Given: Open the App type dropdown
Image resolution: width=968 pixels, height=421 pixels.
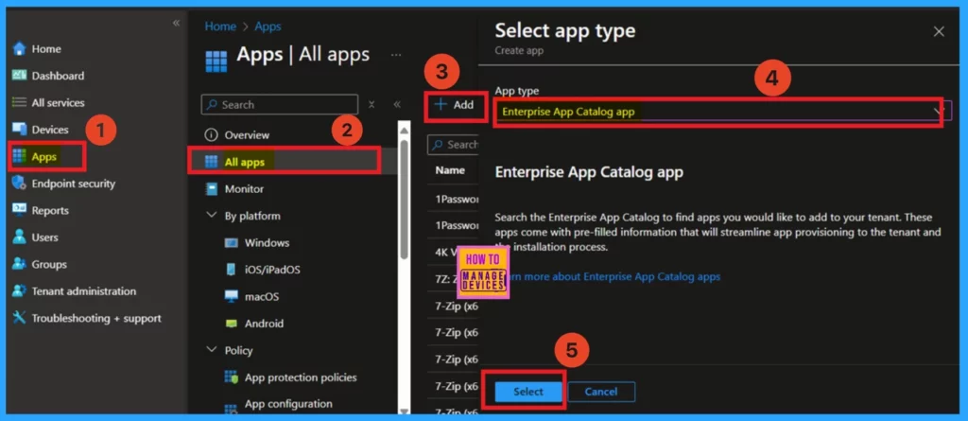Looking at the screenshot, I should [723, 112].
